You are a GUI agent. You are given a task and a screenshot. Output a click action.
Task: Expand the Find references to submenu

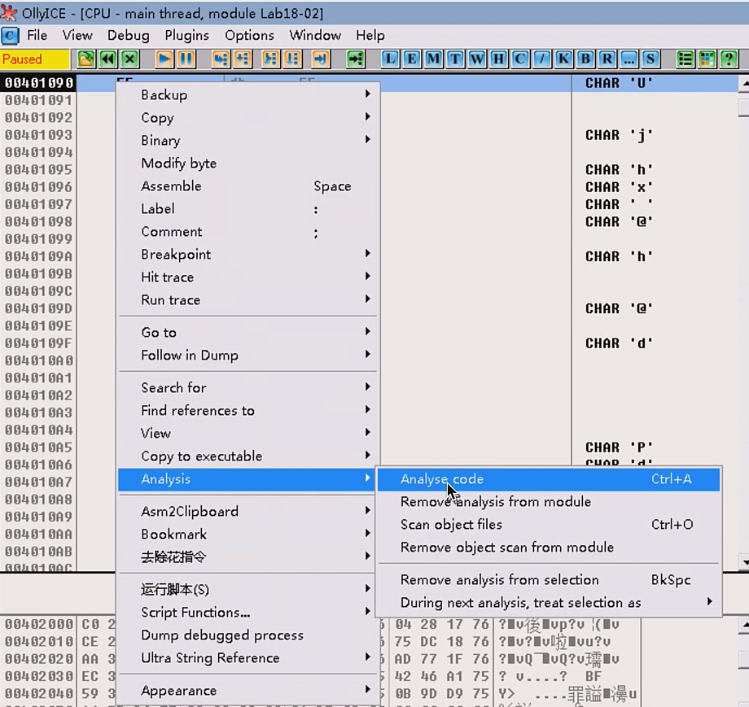click(x=248, y=411)
